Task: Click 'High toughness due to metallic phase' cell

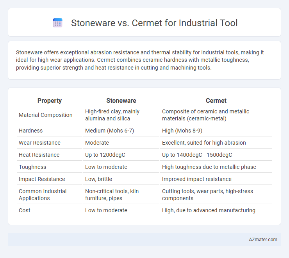Action: tap(216, 167)
